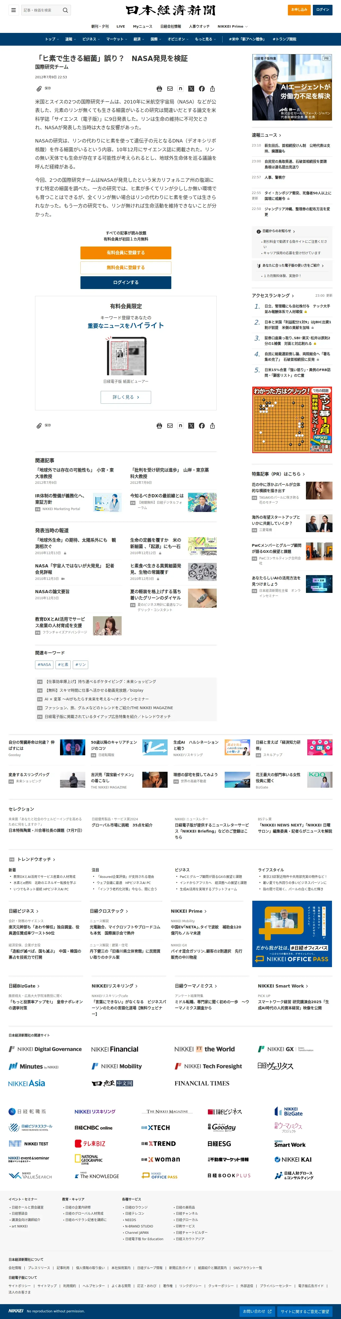This screenshot has width=341, height=1319.
Task: Expand the NIKKEI Prime dropdown
Action: coord(232,26)
